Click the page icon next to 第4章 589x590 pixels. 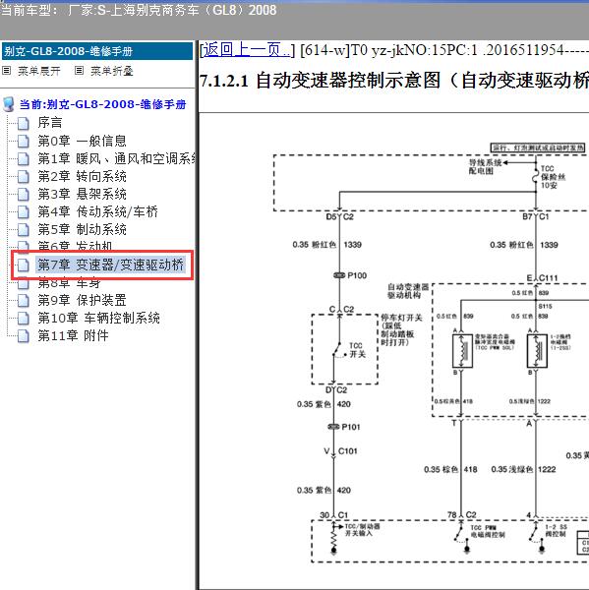24,211
